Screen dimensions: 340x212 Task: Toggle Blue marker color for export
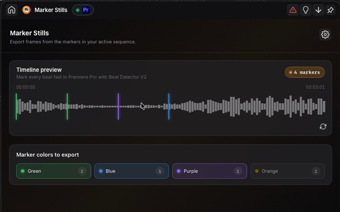click(131, 171)
